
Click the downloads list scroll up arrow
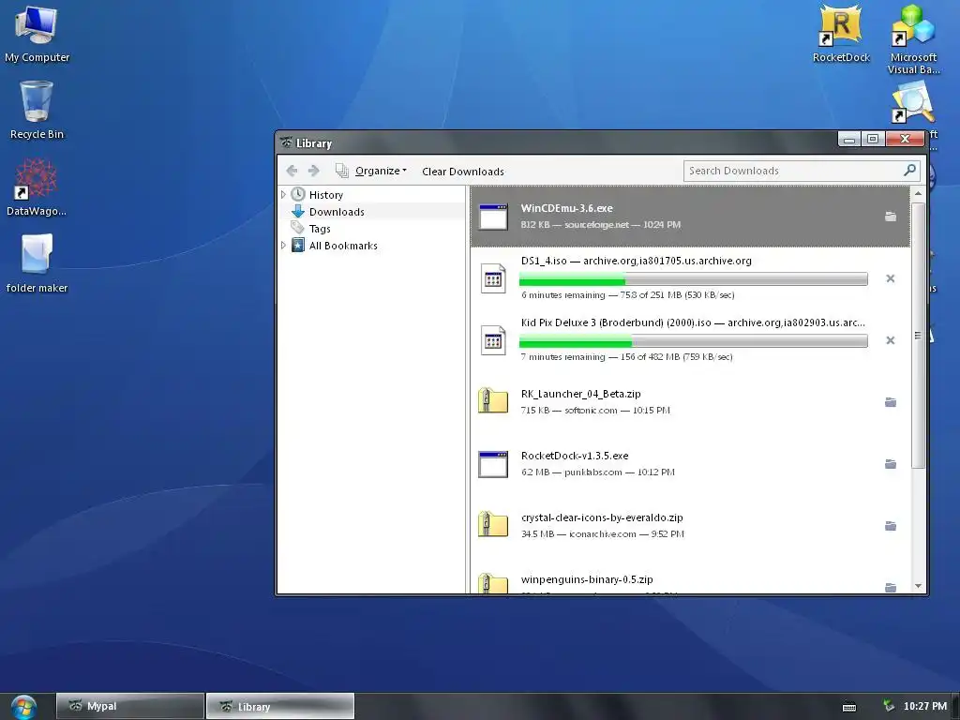pyautogui.click(x=918, y=193)
